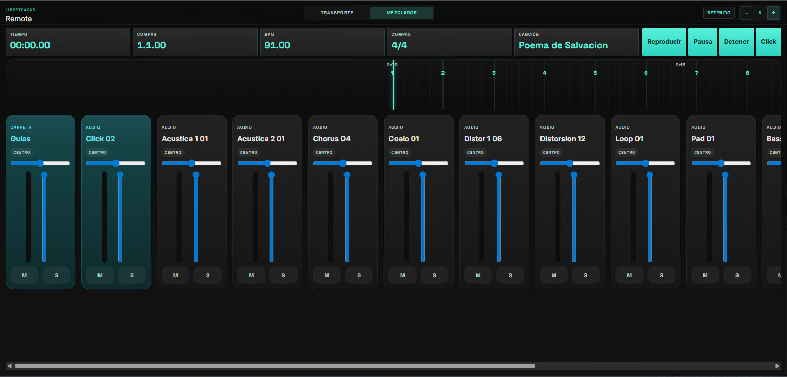Select the Distorsion 12 track name

click(563, 139)
